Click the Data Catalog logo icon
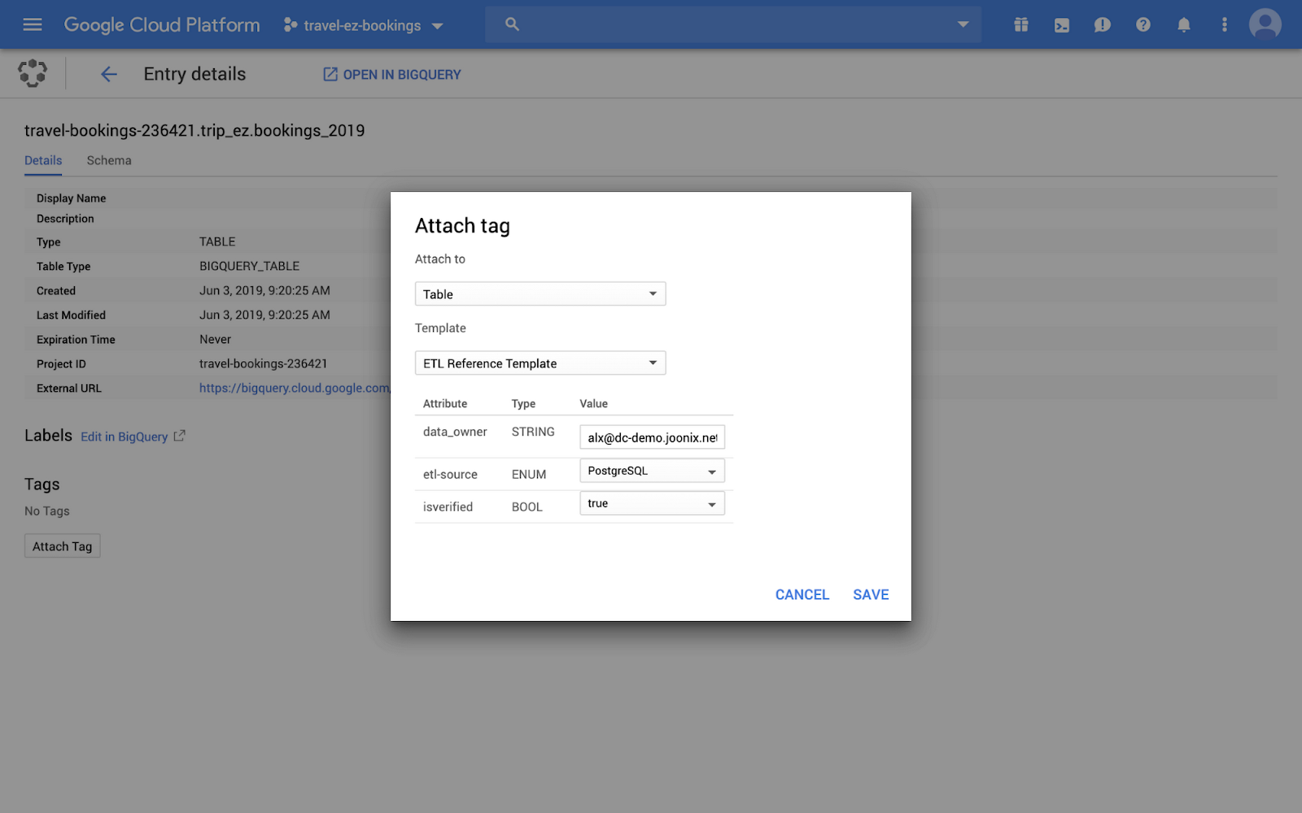The image size is (1302, 813). (x=33, y=73)
